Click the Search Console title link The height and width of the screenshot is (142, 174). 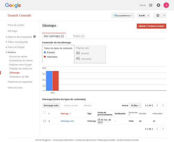pyautogui.click(x=19, y=15)
